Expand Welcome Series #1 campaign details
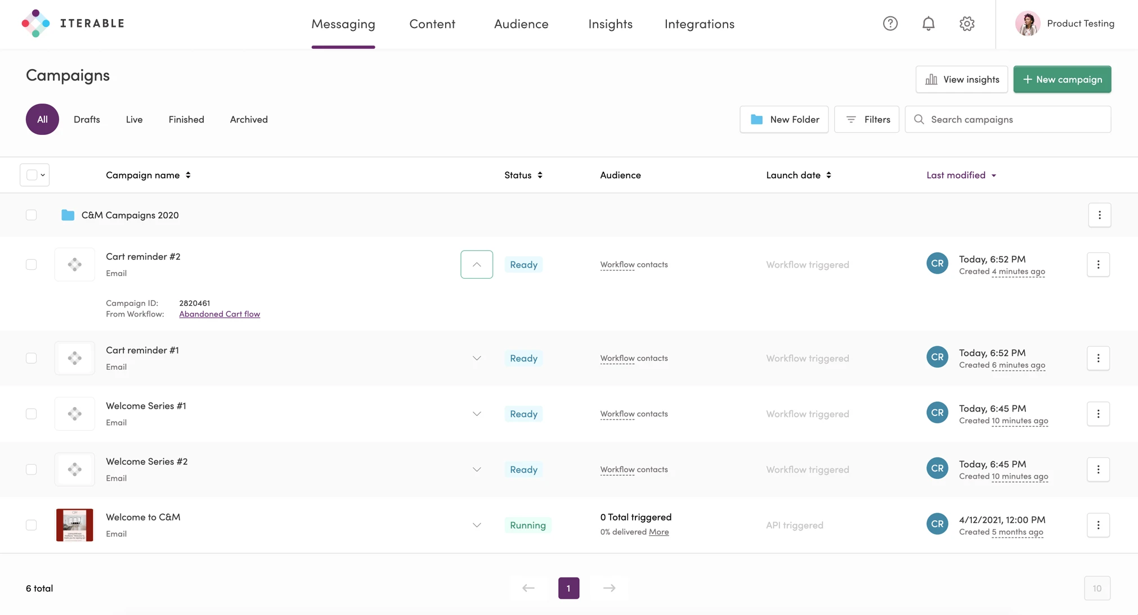Image resolution: width=1138 pixels, height=615 pixels. pyautogui.click(x=476, y=413)
